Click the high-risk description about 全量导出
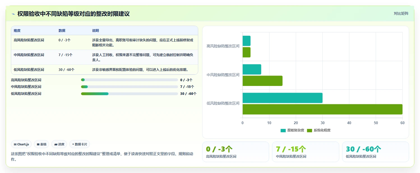This screenshot has height=173, width=420. [x=143, y=43]
